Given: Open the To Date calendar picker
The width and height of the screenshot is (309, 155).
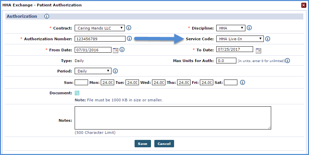Looking at the screenshot, I should pos(258,51).
